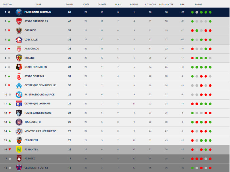Image resolution: width=230 pixels, height=172 pixels.
Task: Open the HAVRE ATHLETIC CLUB club name
Action: (x=38, y=113)
